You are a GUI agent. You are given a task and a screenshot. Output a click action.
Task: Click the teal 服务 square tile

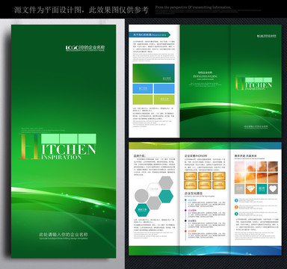pyautogui.click(x=262, y=189)
